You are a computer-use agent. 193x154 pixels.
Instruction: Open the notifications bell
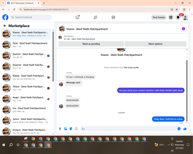[178, 17]
